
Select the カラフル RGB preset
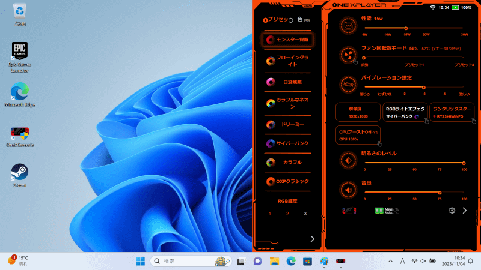pos(287,163)
